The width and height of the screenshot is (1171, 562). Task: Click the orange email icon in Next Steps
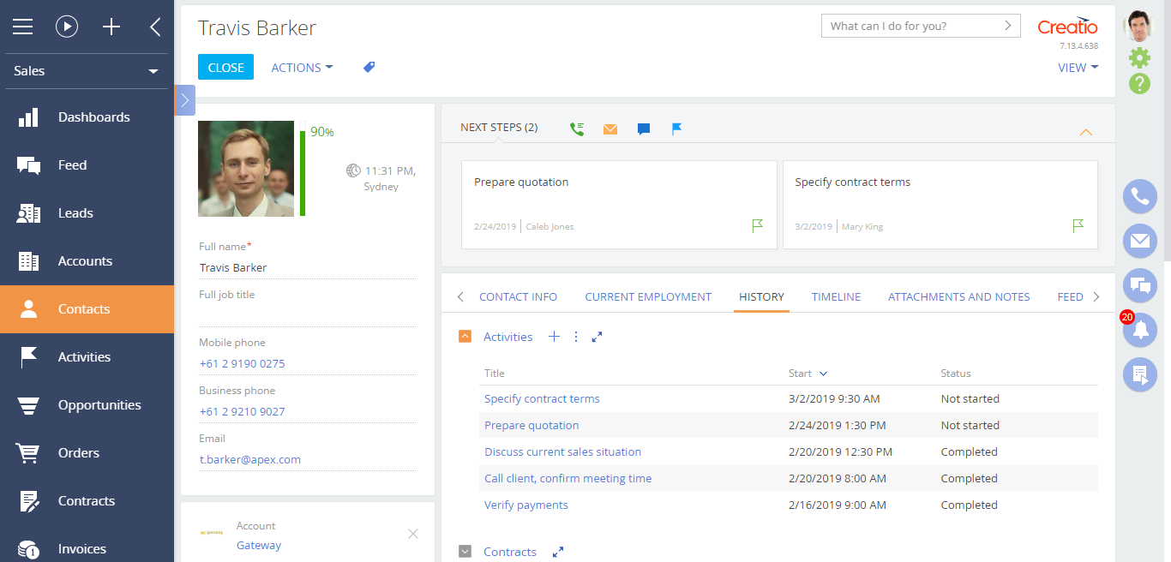pyautogui.click(x=610, y=129)
